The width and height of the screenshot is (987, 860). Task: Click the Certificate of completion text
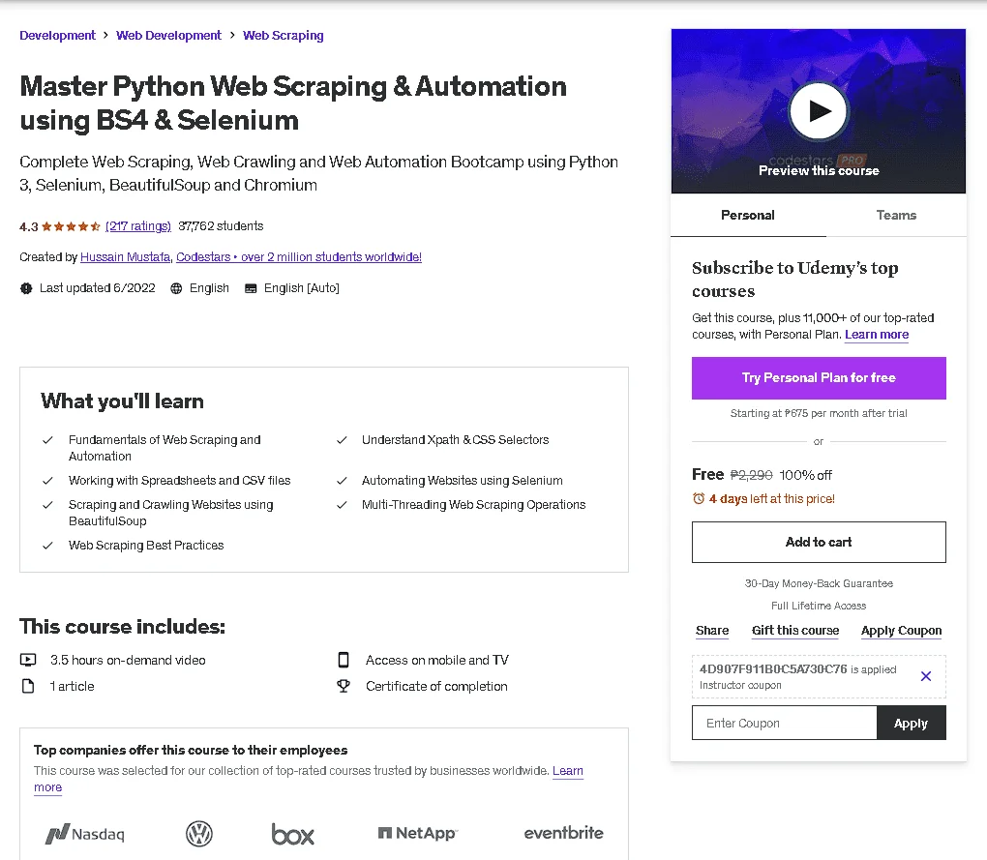436,687
